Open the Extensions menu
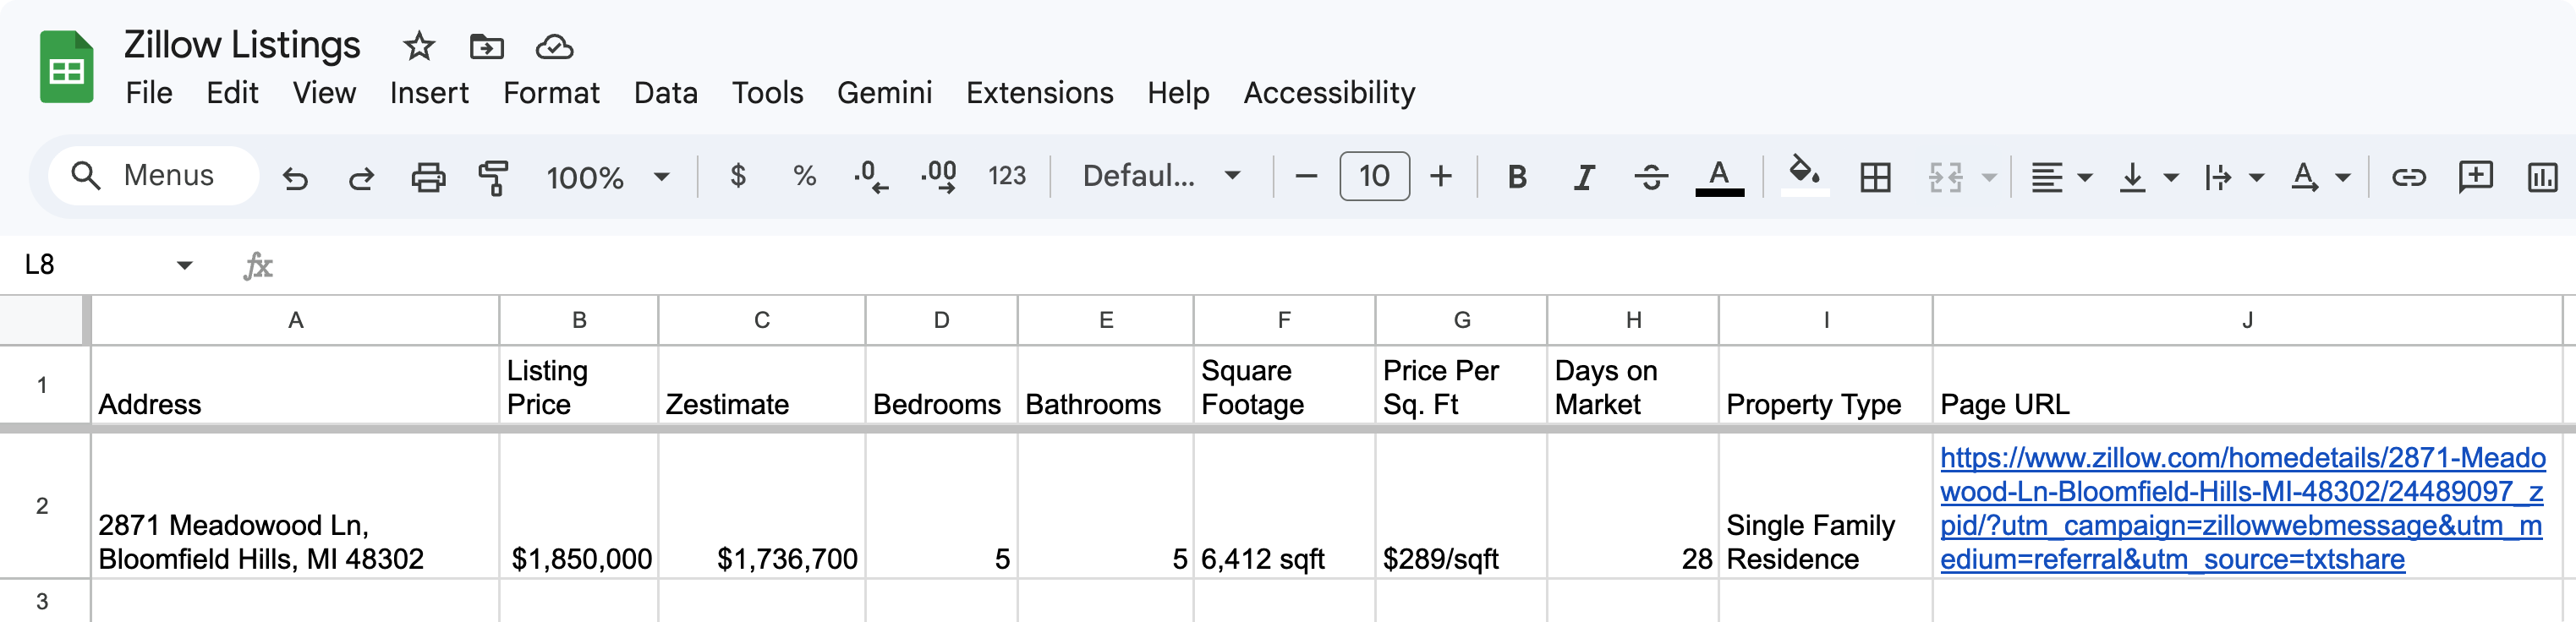Image resolution: width=2576 pixels, height=622 pixels. [x=1039, y=93]
